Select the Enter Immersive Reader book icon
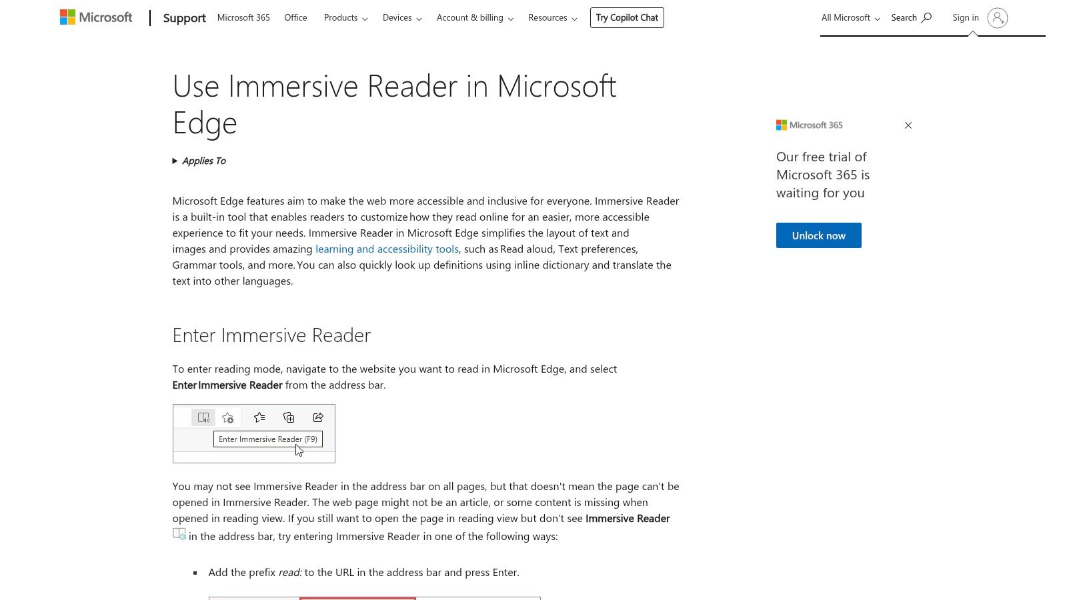Image resolution: width=1067 pixels, height=600 pixels. [x=203, y=417]
